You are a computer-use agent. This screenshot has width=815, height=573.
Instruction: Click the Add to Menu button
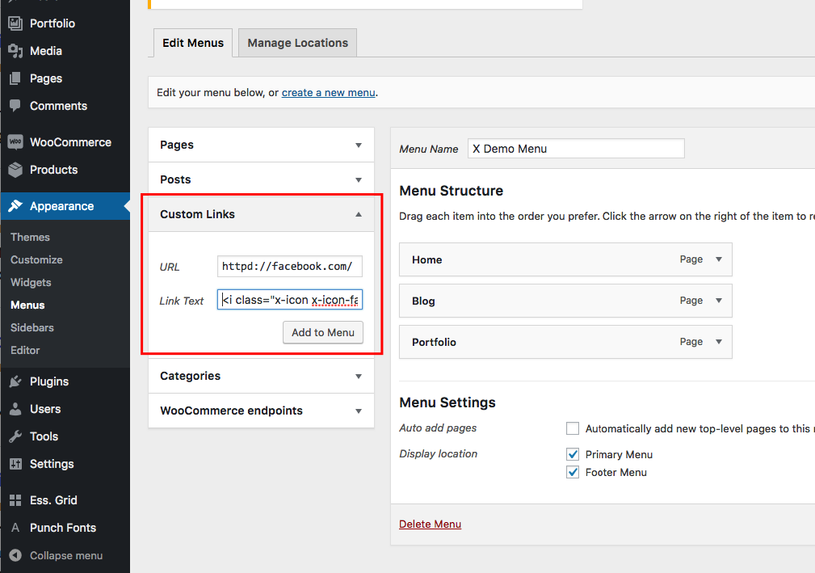(322, 332)
